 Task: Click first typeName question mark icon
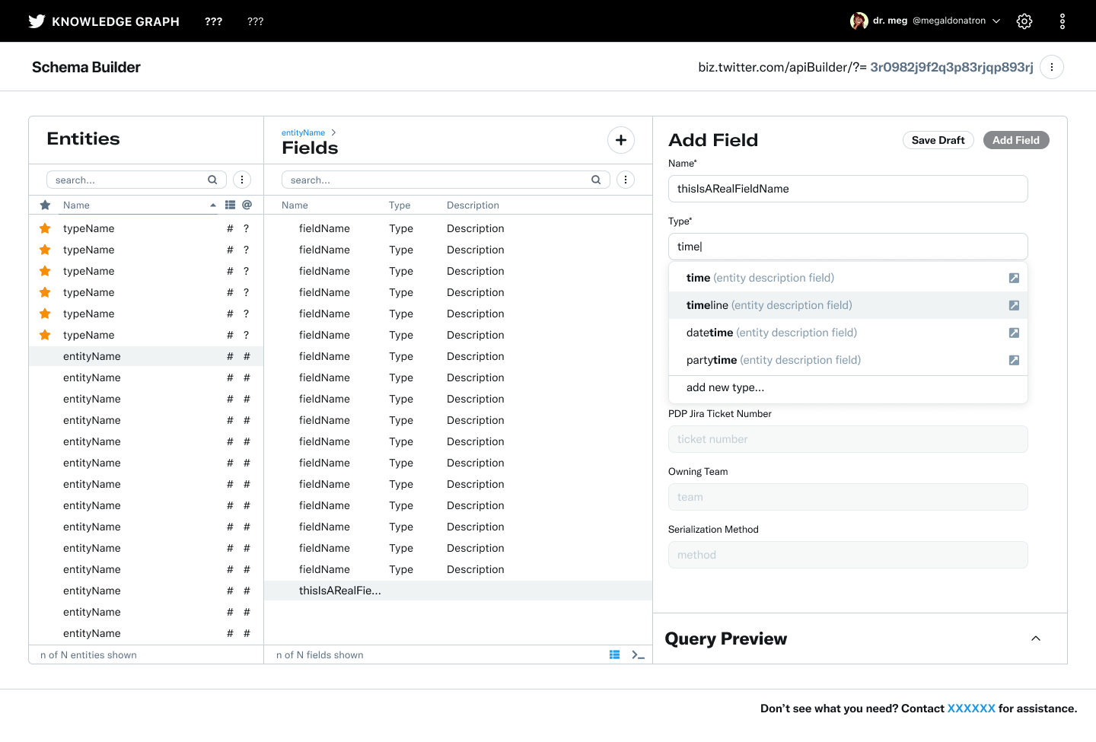(x=247, y=228)
